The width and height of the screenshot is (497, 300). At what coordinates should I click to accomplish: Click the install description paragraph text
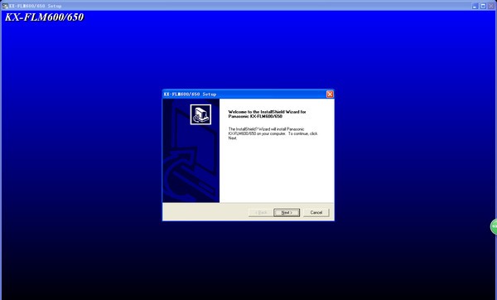pyautogui.click(x=273, y=133)
